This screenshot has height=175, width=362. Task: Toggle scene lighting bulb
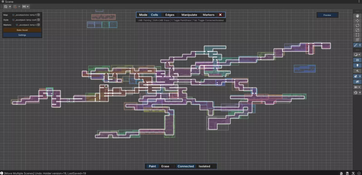point(357,65)
